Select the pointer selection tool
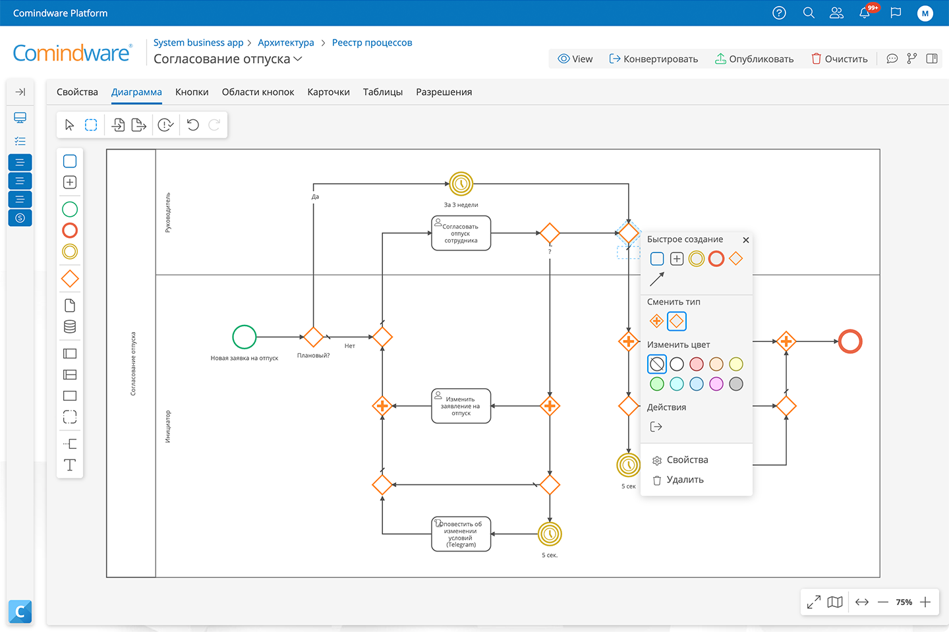The height and width of the screenshot is (632, 949). (70, 125)
